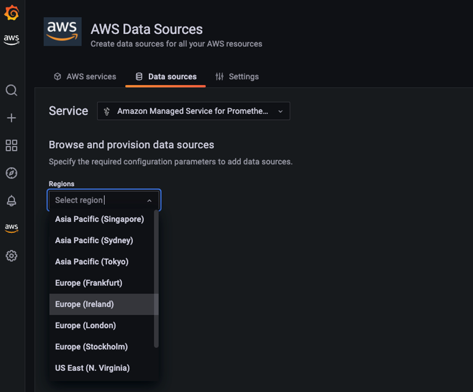
Task: Choose Asia Pacific (Sydney) region
Action: [102, 240]
